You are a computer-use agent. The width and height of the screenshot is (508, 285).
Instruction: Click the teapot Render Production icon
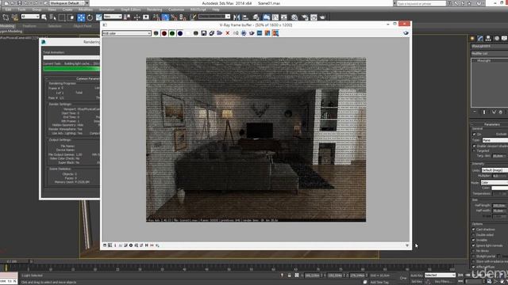tap(323, 17)
